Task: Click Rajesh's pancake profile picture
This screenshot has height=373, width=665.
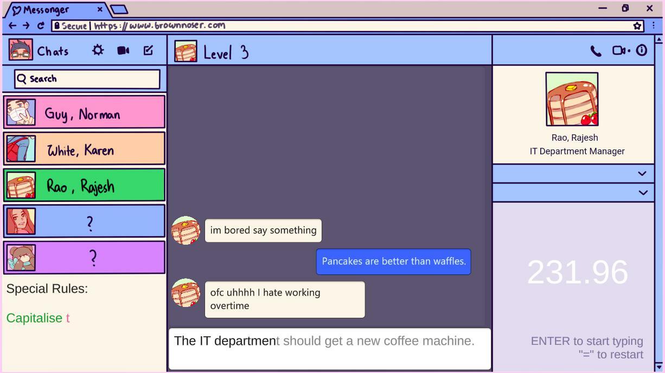Action: 572,100
